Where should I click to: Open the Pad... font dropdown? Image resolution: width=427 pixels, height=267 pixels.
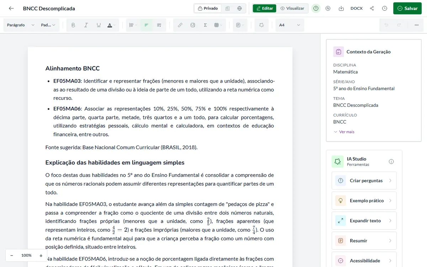(x=48, y=25)
